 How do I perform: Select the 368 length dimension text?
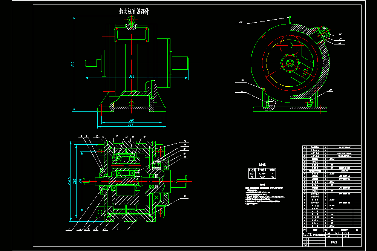click(x=132, y=76)
